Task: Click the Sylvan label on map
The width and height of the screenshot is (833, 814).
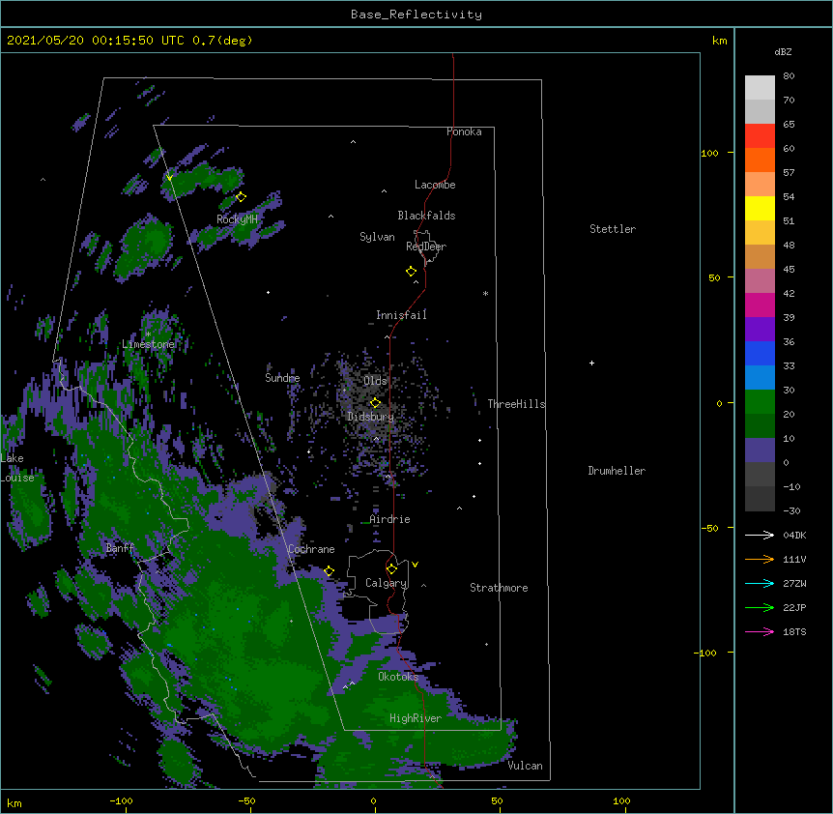Action: click(377, 237)
